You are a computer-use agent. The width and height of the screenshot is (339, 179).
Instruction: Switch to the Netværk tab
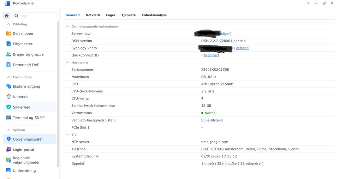[93, 15]
